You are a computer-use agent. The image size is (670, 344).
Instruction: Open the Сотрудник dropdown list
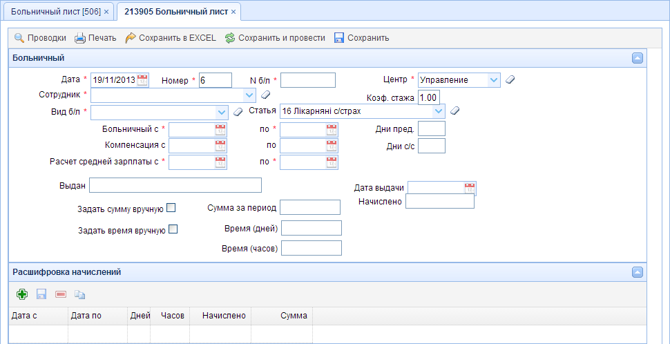tap(249, 95)
